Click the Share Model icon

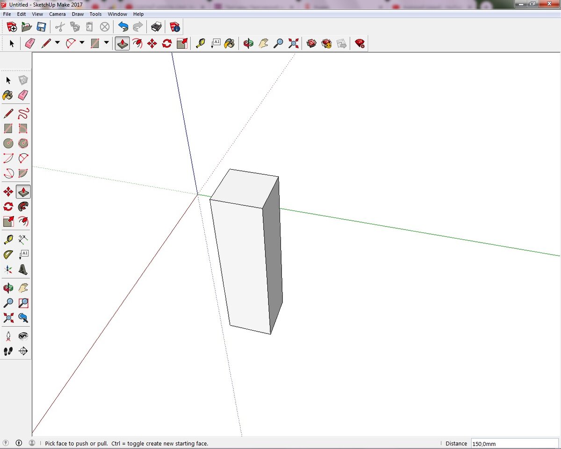click(x=327, y=43)
